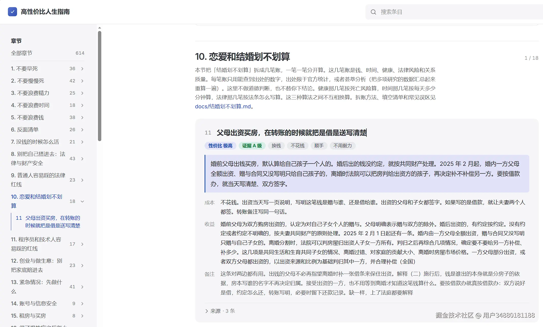
Task: Click the magnifier search icon
Action: coord(373,12)
